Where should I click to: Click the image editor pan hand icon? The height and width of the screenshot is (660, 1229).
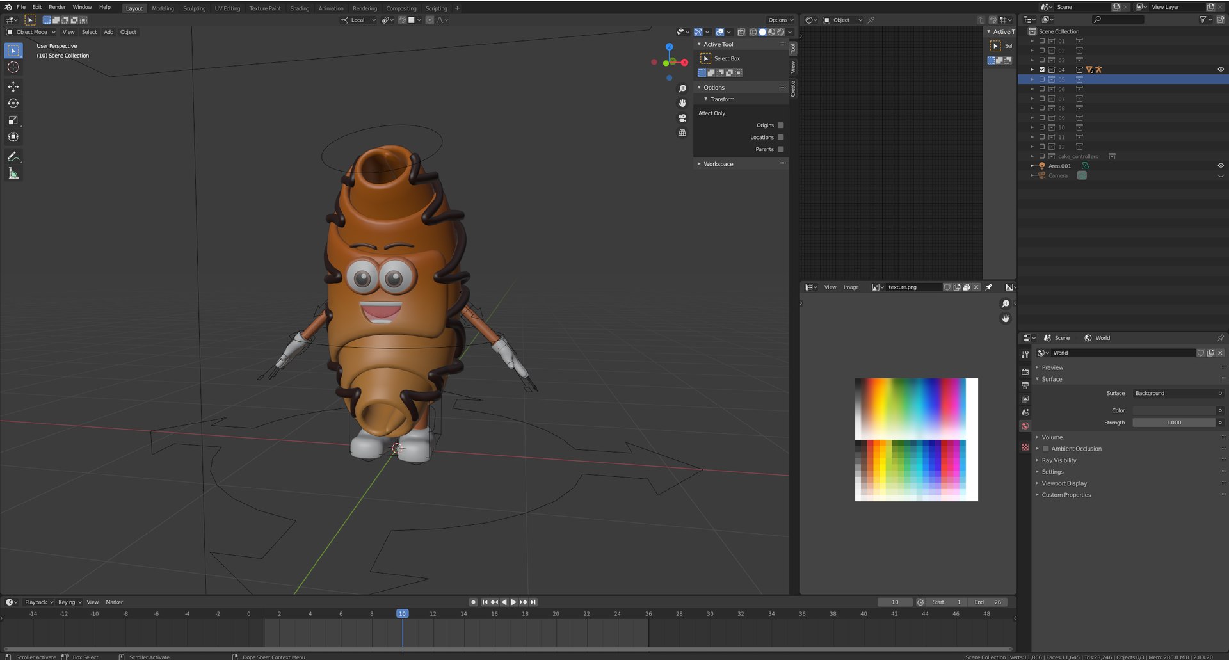click(1006, 318)
